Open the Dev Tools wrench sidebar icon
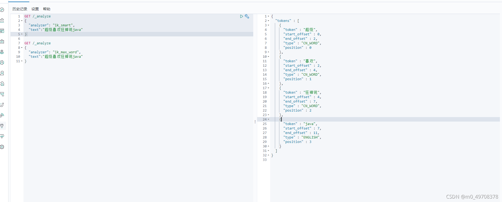The width and height of the screenshot is (502, 202). tap(2, 126)
